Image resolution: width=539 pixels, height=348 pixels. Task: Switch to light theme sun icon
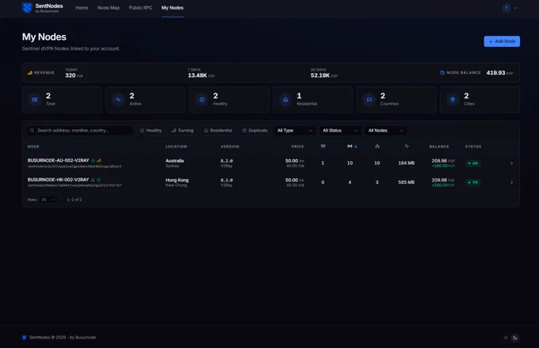(x=506, y=338)
